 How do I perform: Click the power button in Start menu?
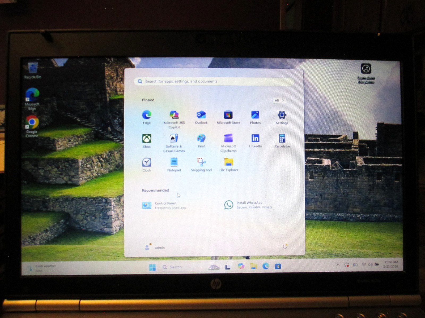[x=285, y=246]
